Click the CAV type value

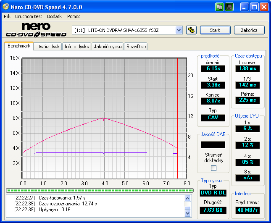point(213,118)
